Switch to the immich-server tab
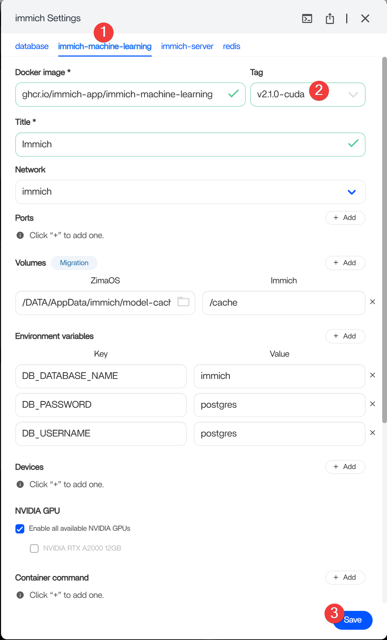Viewport: 387px width, 640px height. (x=187, y=46)
